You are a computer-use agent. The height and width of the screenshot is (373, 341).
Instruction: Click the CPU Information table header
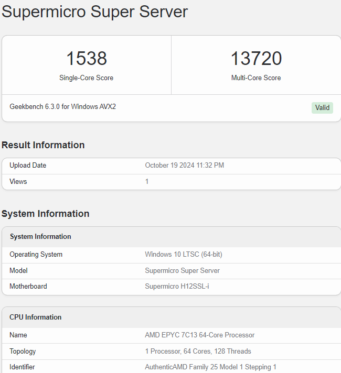point(36,317)
